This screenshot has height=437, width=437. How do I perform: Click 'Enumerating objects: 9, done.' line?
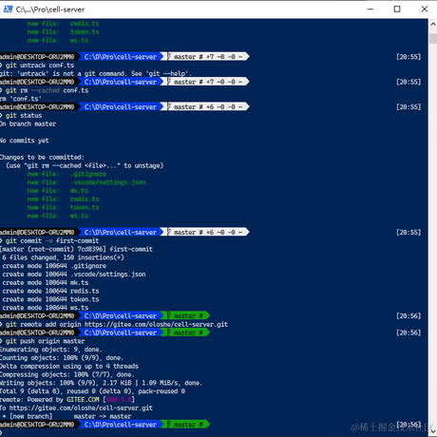pyautogui.click(x=50, y=350)
